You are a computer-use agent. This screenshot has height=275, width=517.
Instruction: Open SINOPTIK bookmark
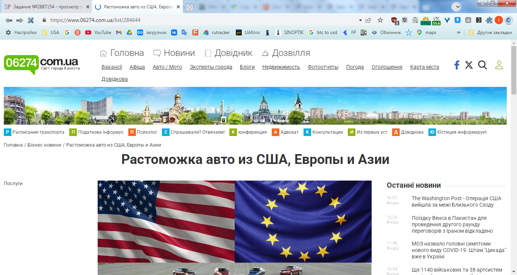click(x=289, y=32)
